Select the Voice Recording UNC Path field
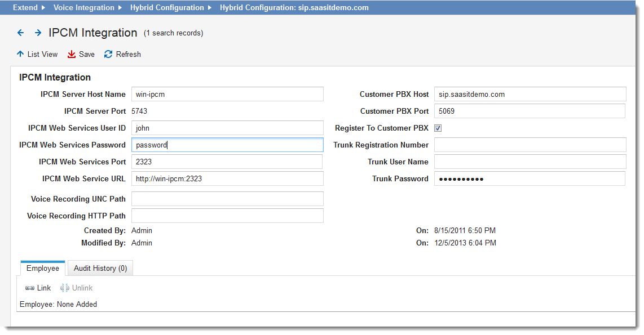This screenshot has width=644, height=335. tap(227, 199)
